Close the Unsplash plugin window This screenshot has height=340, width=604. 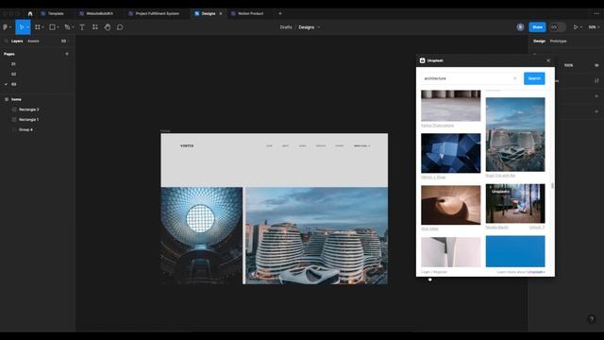[x=548, y=60]
